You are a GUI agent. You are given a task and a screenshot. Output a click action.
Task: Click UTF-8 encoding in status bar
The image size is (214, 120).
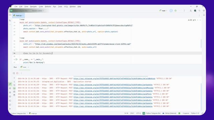pos(138,113)
